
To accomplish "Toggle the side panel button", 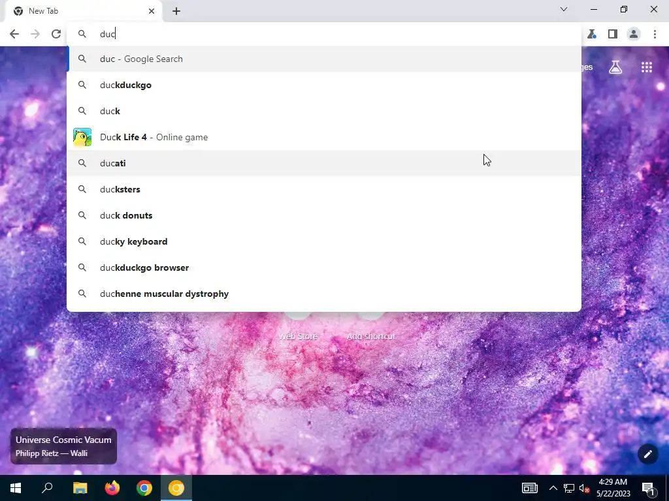I will (x=613, y=34).
